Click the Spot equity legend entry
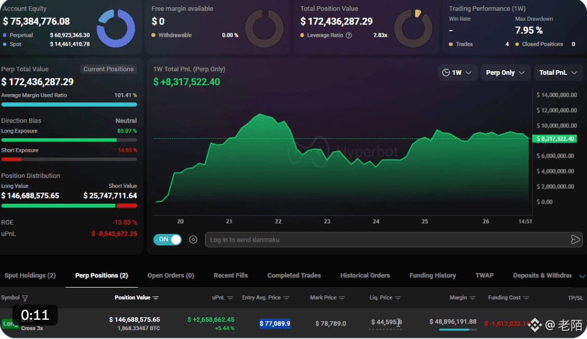This screenshot has height=339, width=587. (x=12, y=44)
